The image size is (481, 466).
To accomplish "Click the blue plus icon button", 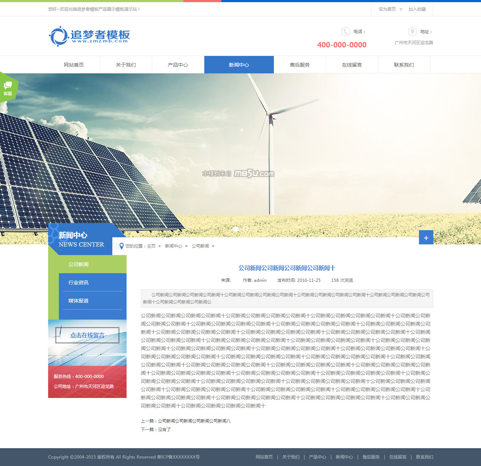I will coord(426,238).
